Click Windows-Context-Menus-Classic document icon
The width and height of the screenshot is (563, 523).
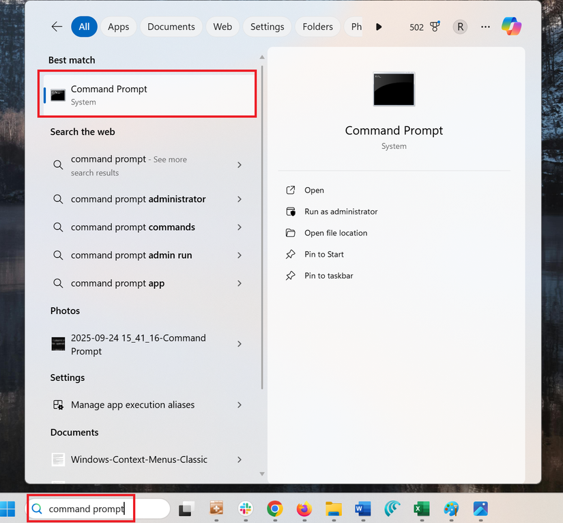[x=58, y=460]
